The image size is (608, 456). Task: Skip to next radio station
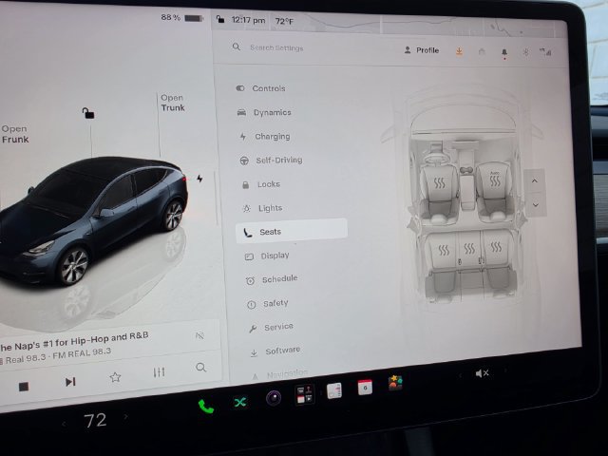[70, 382]
